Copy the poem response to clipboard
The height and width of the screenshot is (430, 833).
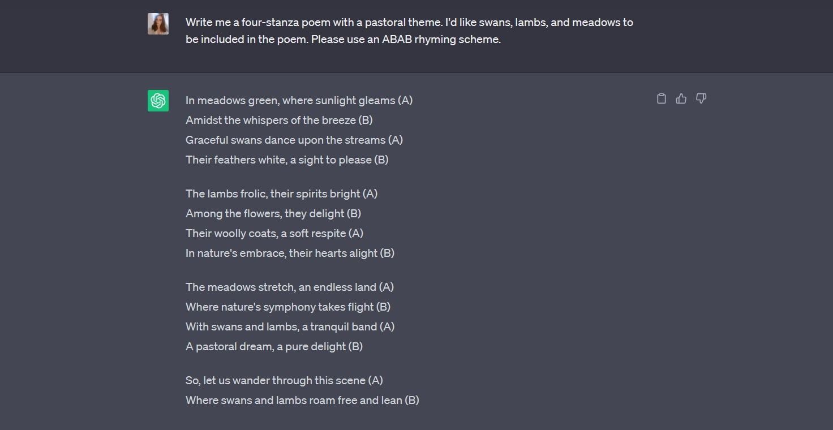(x=661, y=99)
